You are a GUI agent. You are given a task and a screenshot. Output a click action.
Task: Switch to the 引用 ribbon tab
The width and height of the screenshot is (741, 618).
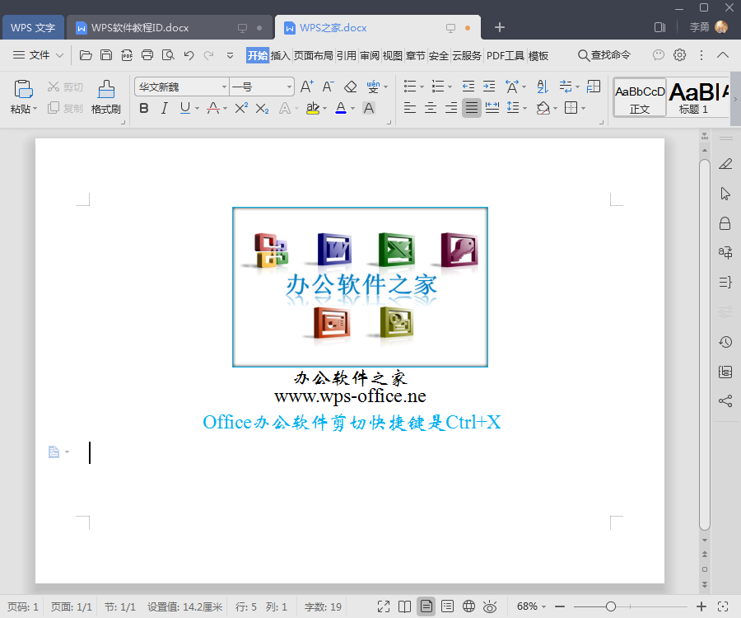(347, 56)
